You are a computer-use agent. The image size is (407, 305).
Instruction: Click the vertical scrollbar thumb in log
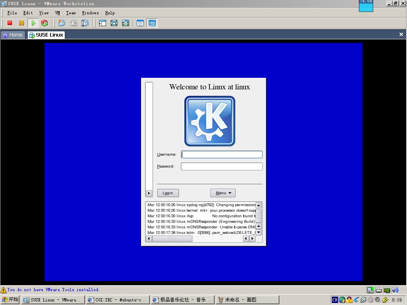click(x=258, y=216)
